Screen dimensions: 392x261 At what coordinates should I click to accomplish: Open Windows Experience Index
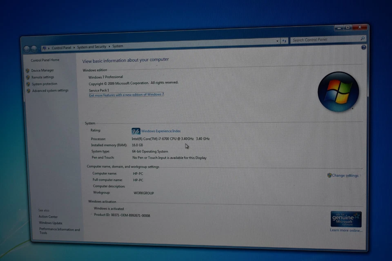coord(161,131)
